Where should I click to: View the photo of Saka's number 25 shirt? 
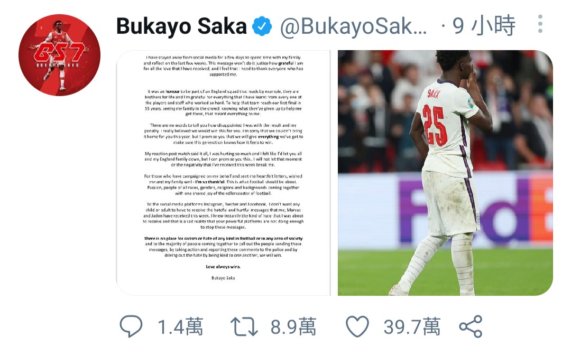click(445, 173)
